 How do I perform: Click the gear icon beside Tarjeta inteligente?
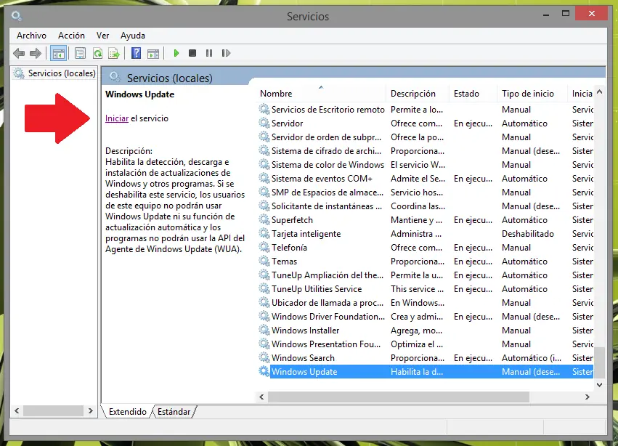coord(264,233)
